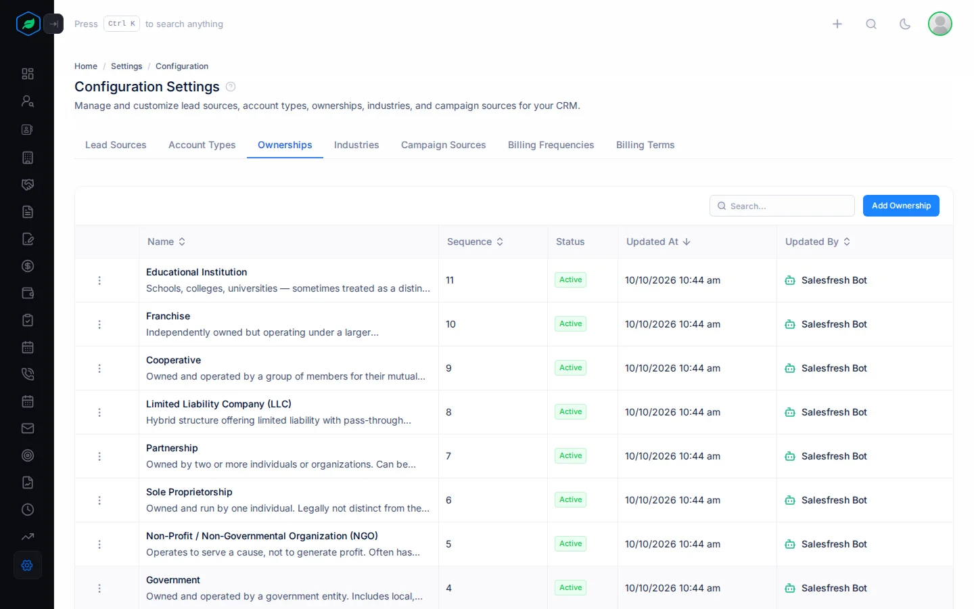Open the phone calls sidebar icon
The image size is (974, 609).
tap(28, 374)
